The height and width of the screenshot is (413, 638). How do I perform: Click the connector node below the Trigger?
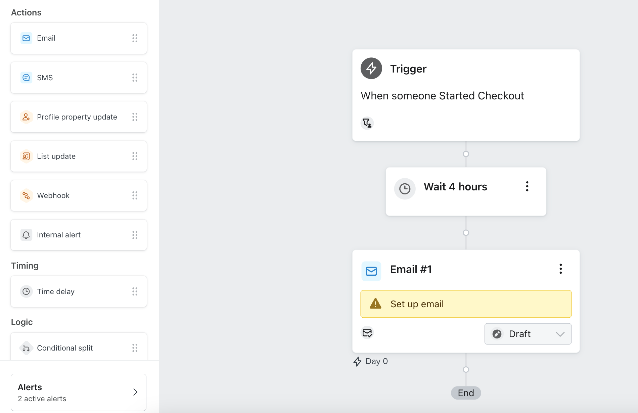tap(466, 154)
